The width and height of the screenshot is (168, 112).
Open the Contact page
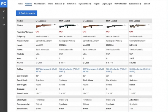pyautogui.click(x=147, y=4)
